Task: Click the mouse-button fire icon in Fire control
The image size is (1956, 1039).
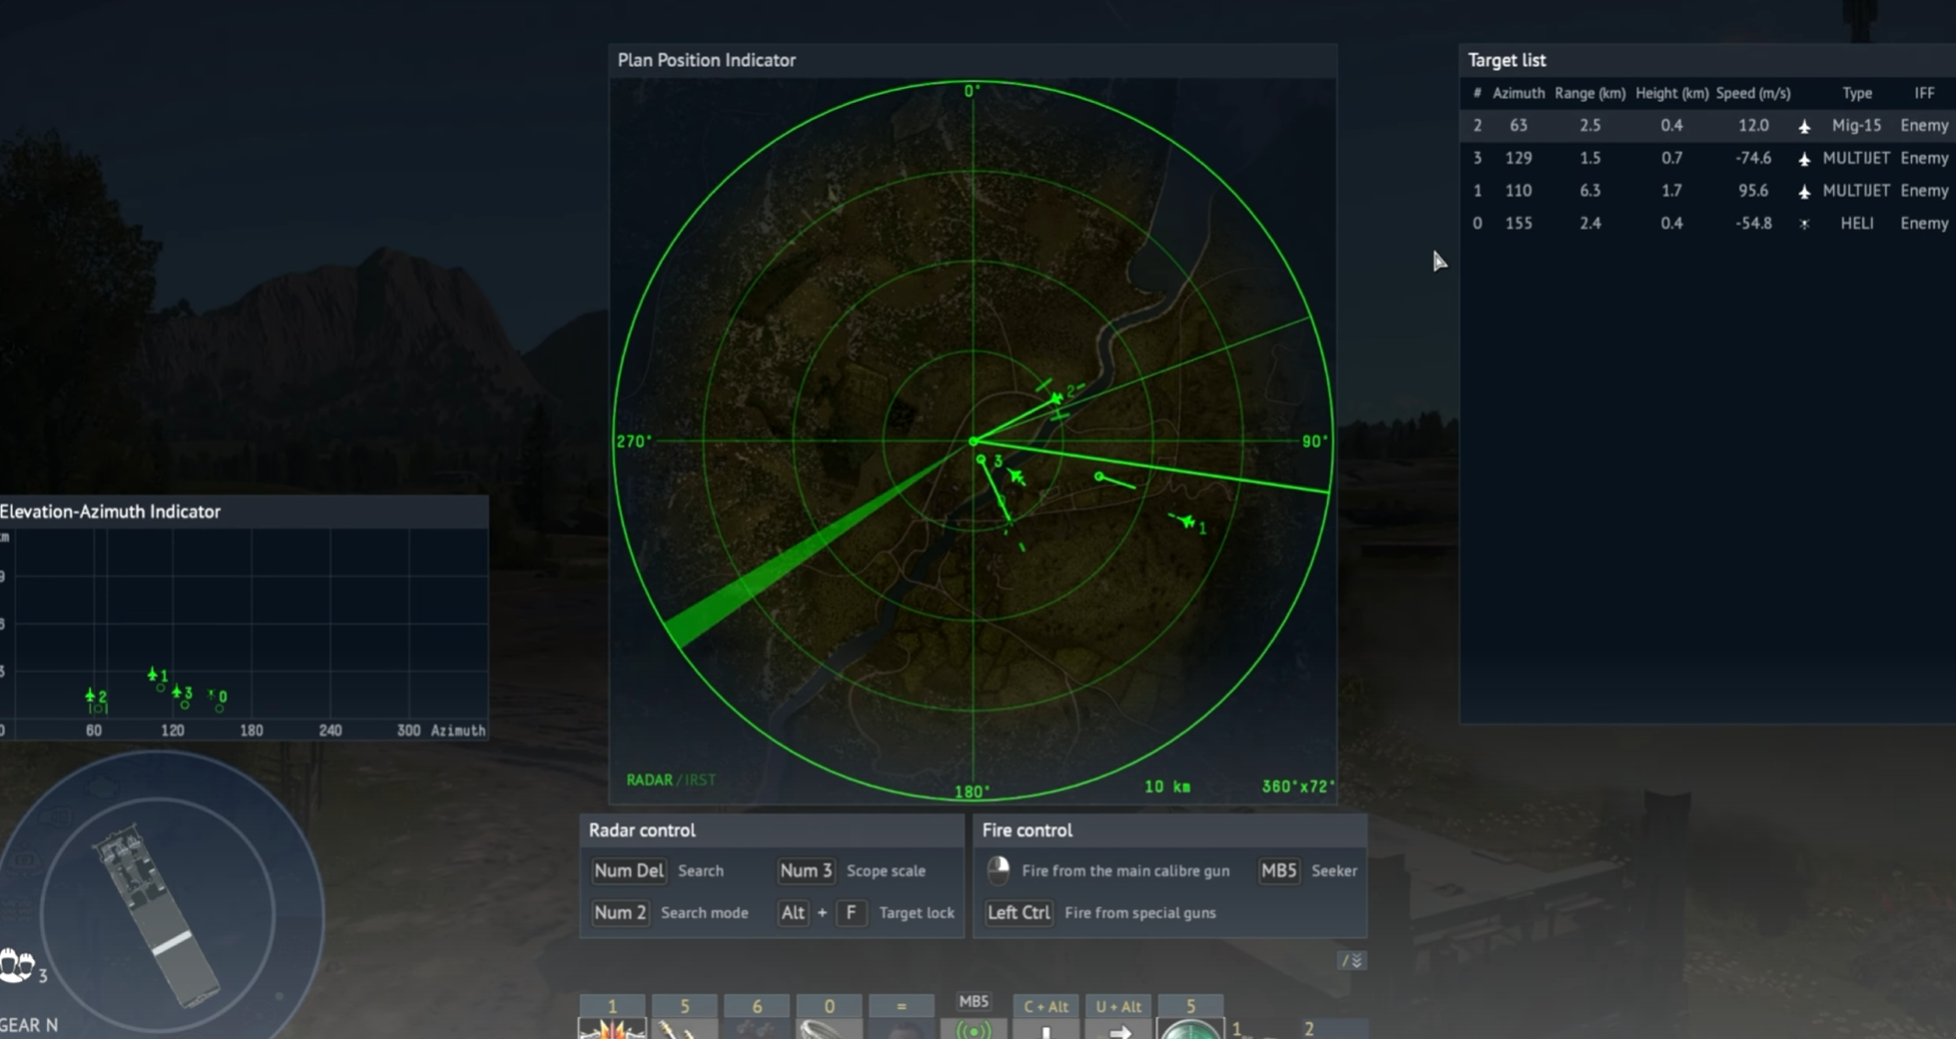Action: (x=998, y=870)
